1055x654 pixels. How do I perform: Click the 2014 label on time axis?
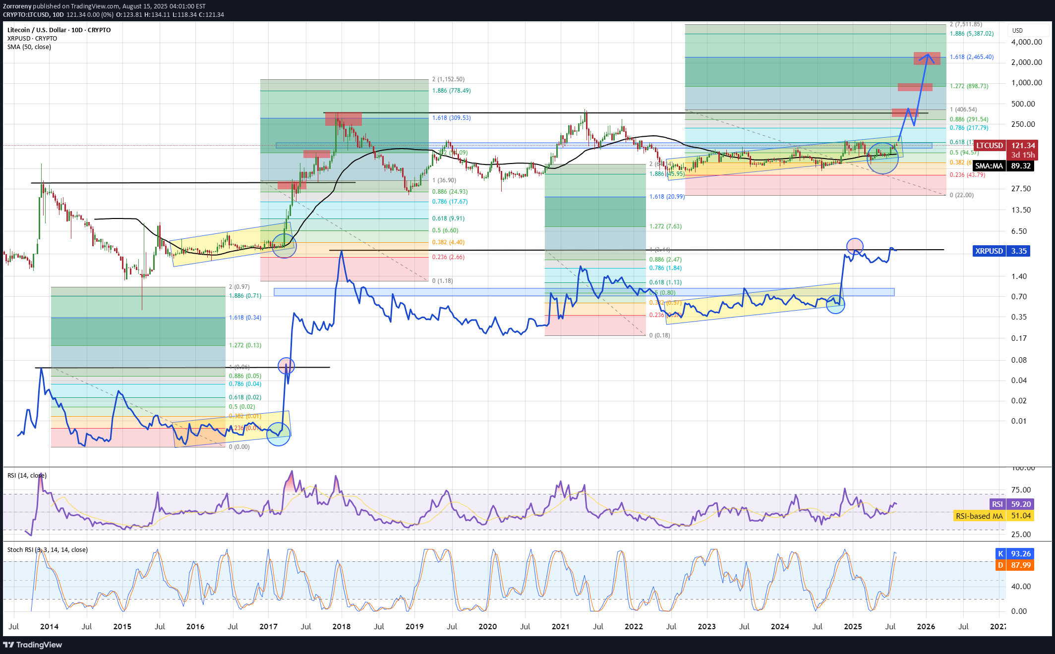[49, 627]
